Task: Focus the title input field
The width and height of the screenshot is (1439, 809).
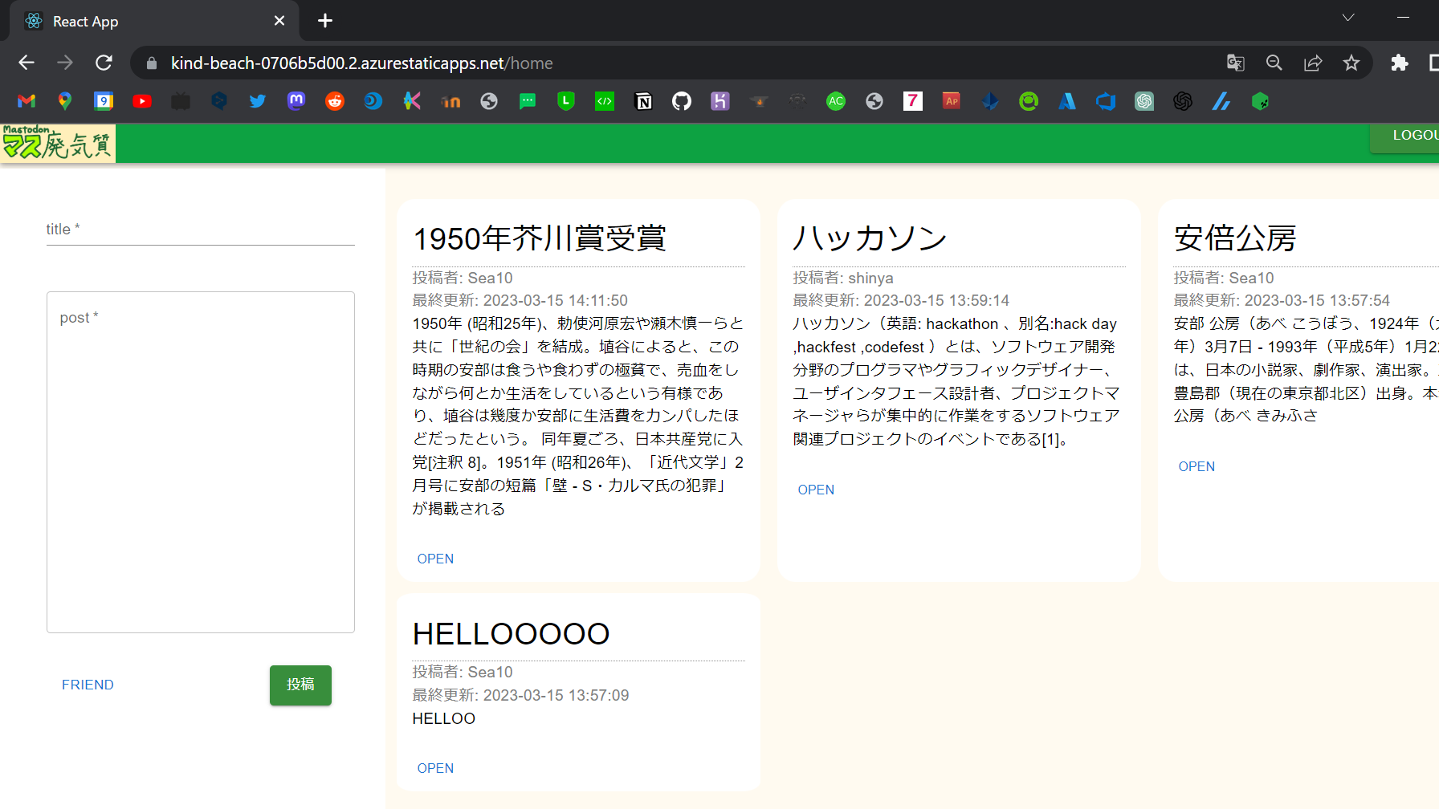Action: pyautogui.click(x=201, y=230)
